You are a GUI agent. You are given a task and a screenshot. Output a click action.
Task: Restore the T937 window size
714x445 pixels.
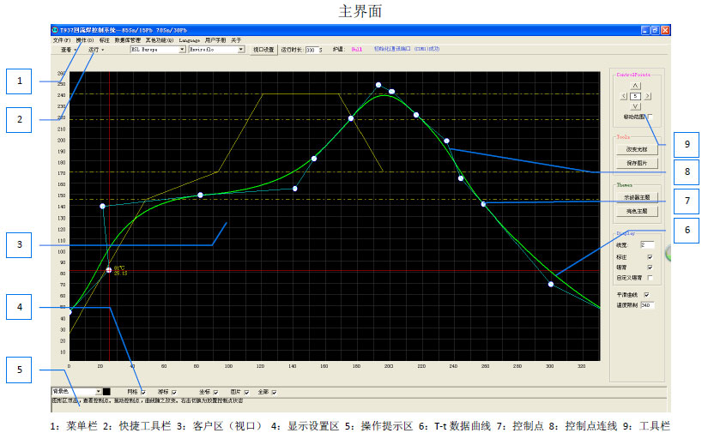tap(655, 30)
